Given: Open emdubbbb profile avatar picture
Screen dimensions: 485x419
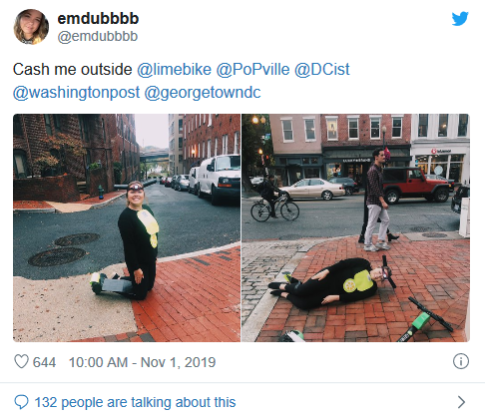Looking at the screenshot, I should point(31,27).
